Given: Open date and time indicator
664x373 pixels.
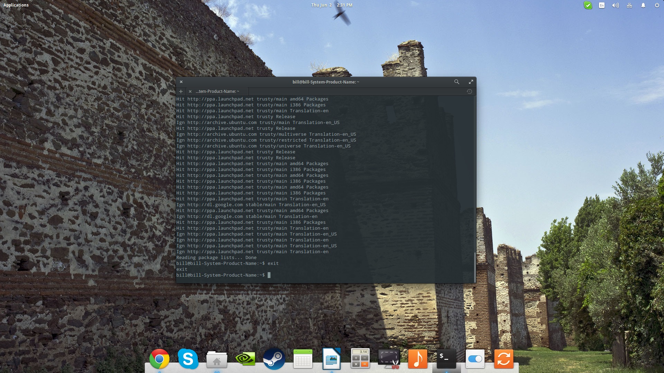Looking at the screenshot, I should coord(332,5).
